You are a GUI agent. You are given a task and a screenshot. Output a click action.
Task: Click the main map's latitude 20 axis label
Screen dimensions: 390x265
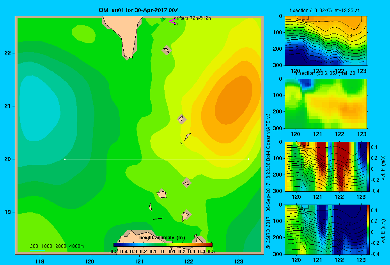(x=8, y=159)
